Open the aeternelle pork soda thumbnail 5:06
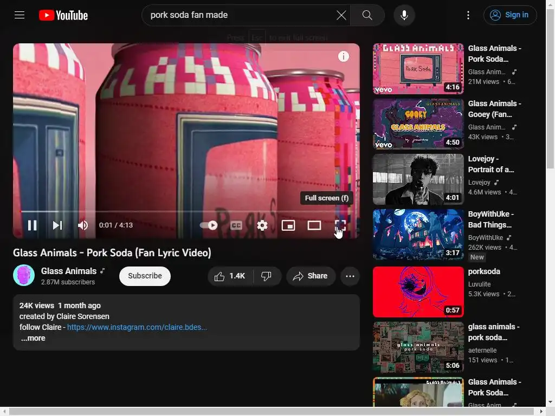This screenshot has width=555, height=416. [418, 347]
